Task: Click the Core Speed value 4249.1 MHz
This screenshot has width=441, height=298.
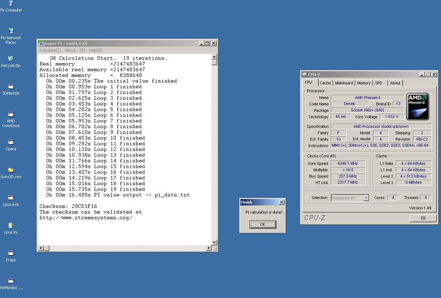Action: 348,163
